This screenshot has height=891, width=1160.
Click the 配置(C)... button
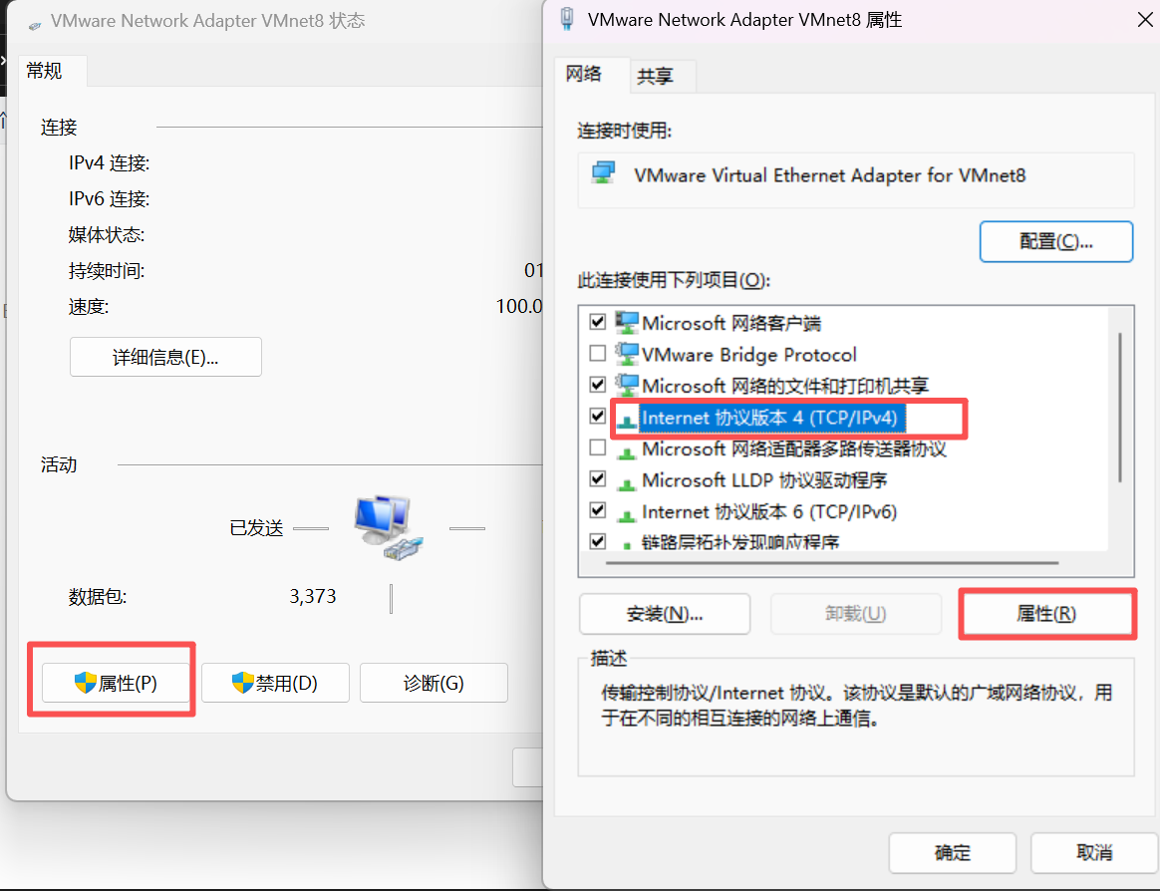click(1055, 241)
